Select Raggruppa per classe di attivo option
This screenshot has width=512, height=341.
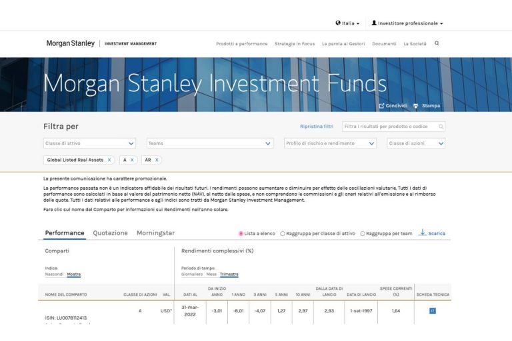(x=283, y=234)
